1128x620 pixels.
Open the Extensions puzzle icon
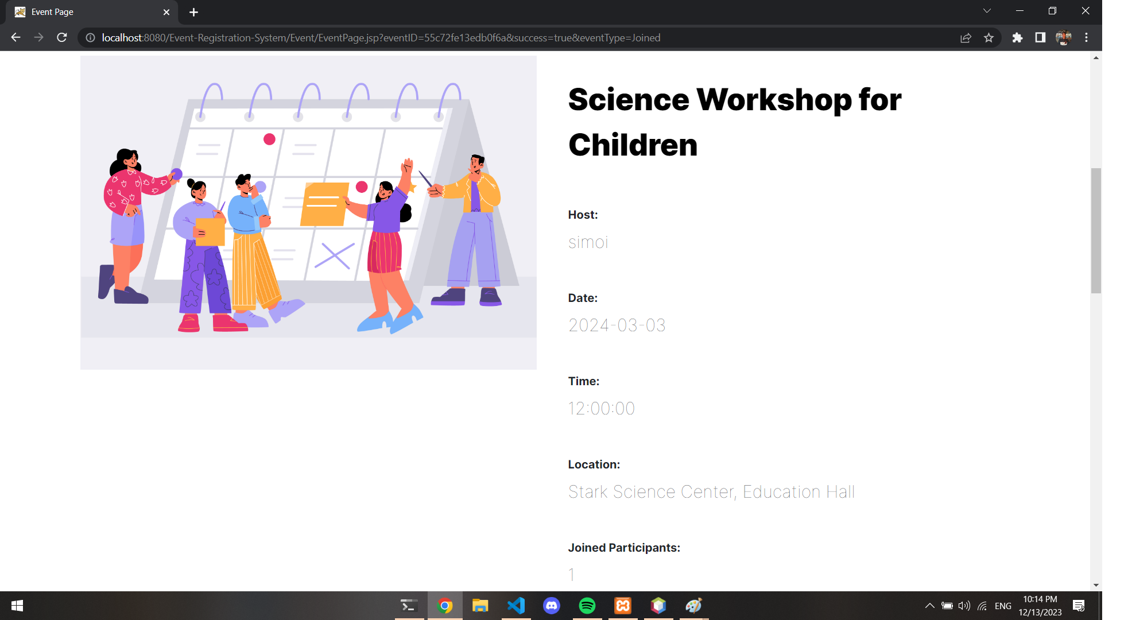point(1017,38)
